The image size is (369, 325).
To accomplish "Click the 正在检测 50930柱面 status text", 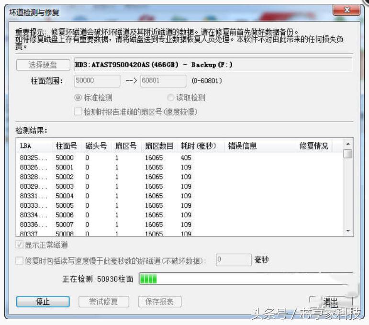I will (x=98, y=279).
